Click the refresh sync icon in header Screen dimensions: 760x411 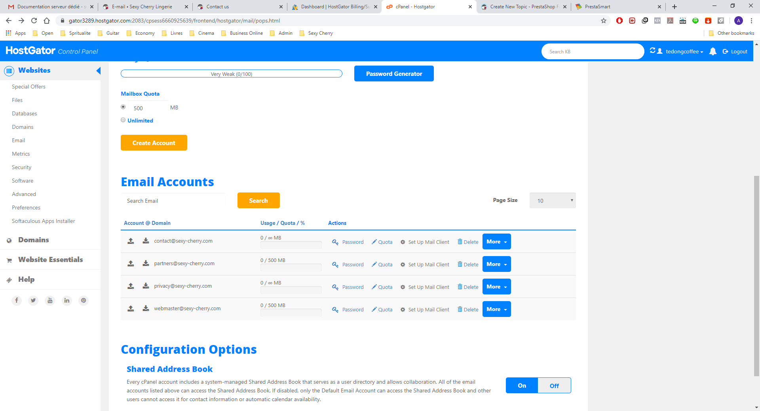pos(653,51)
